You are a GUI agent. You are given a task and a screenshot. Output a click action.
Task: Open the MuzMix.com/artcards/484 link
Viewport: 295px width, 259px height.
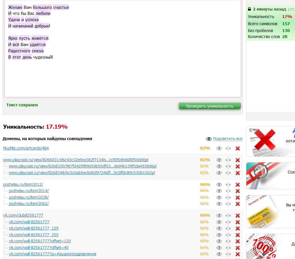26,148
